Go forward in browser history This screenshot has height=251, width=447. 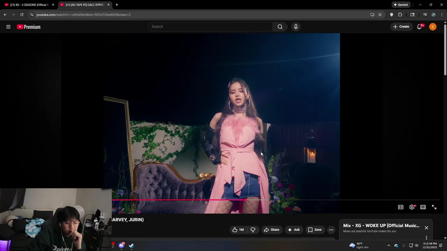tap(13, 15)
